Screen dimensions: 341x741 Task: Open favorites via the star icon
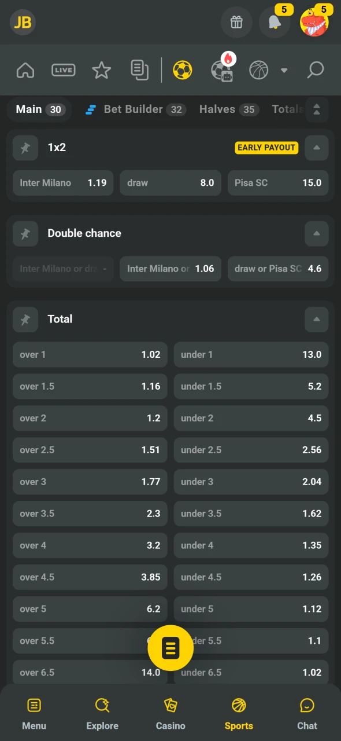(x=102, y=70)
